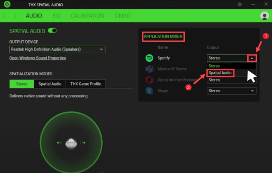Close the THX Spatial Audio window
Screen dimensions: 272x173
(x=266, y=4)
